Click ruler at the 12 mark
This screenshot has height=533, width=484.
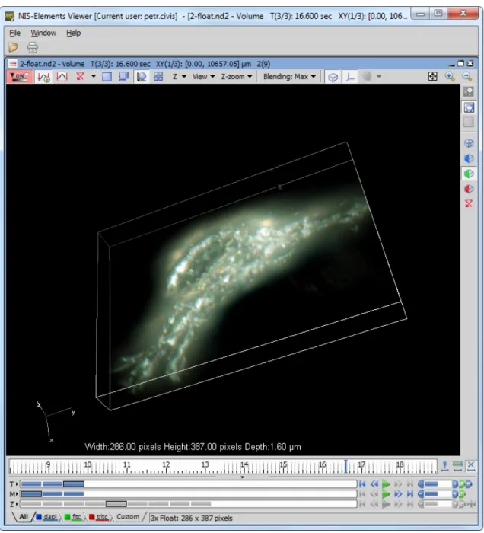[166, 464]
